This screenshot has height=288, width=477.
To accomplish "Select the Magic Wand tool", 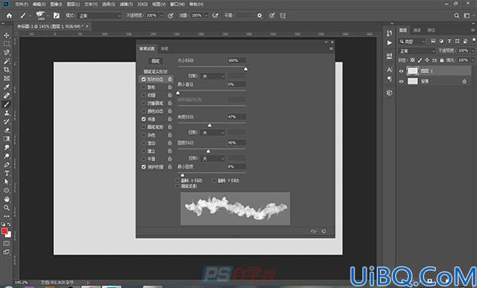I will pyautogui.click(x=6, y=61).
